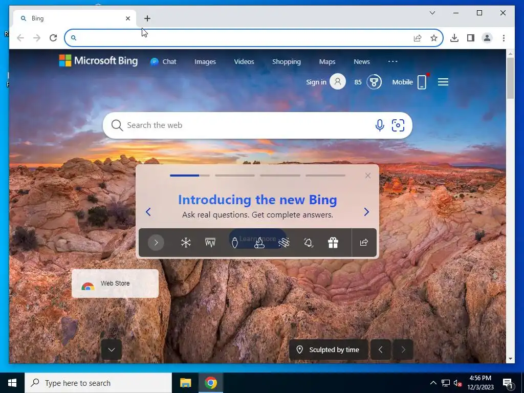Expand the page with the down chevron button
The image size is (524, 393).
tap(111, 350)
